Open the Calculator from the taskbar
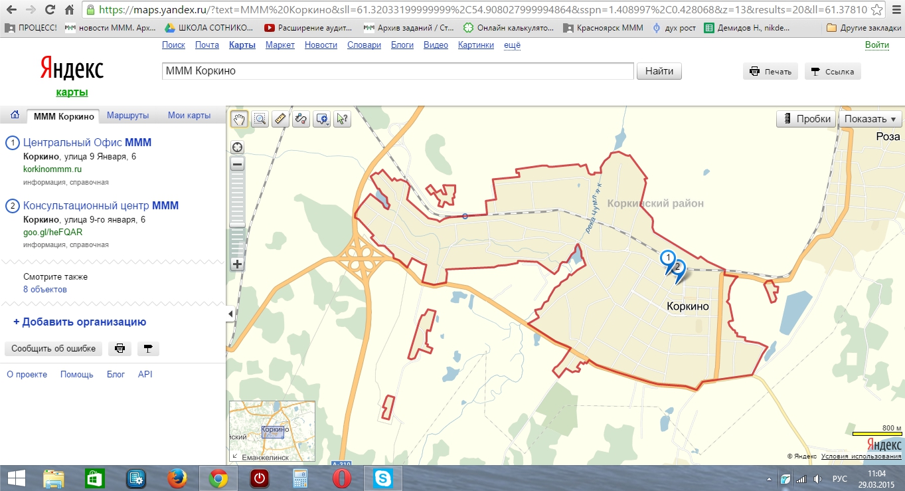Viewport: 905px width, 491px height. tap(300, 478)
